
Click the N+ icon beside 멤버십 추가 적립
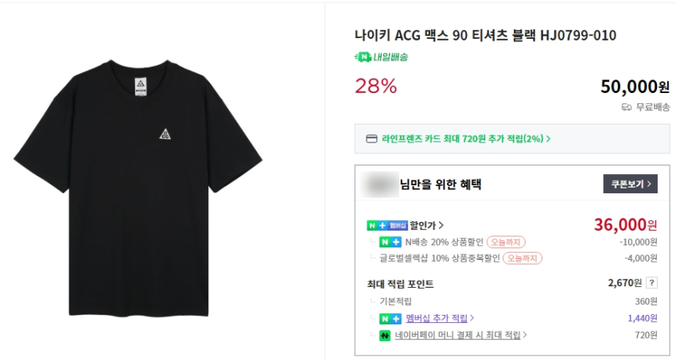(x=390, y=318)
